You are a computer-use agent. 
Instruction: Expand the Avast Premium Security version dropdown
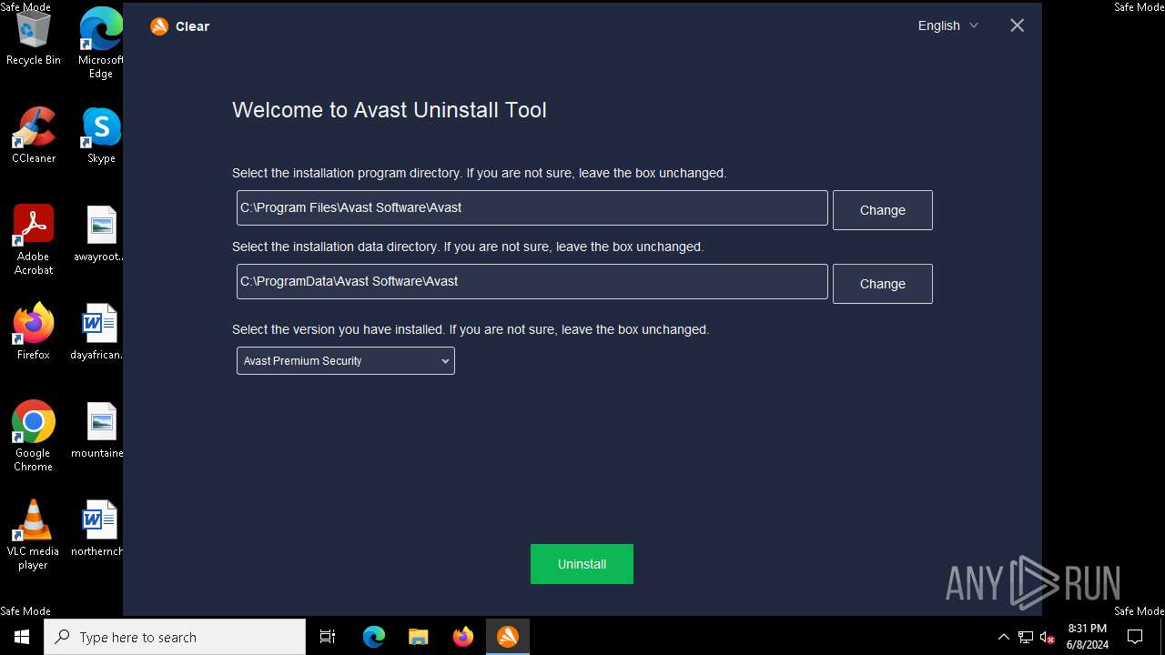coord(346,361)
